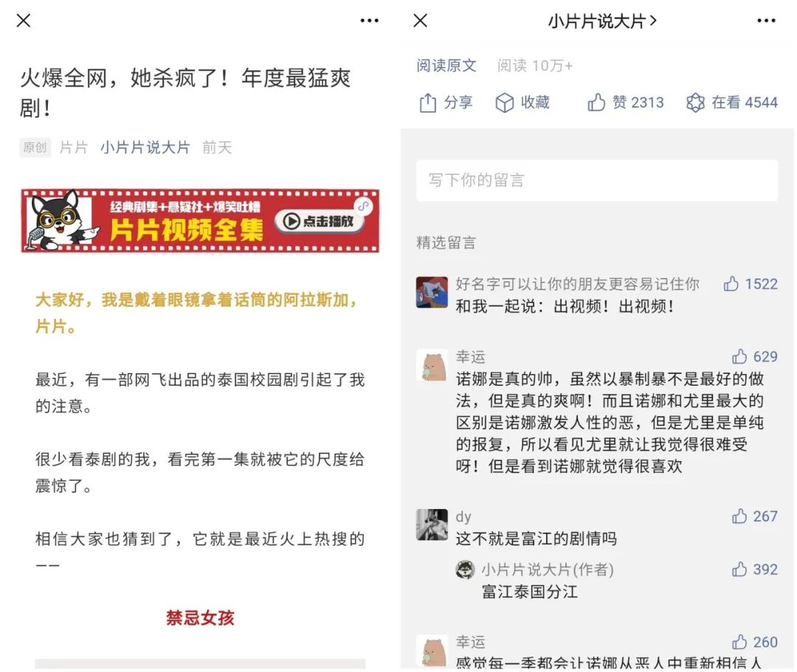Screen dimensions: 797x672
Task: Focus the 写下你的留言 comment field
Action: (x=597, y=180)
